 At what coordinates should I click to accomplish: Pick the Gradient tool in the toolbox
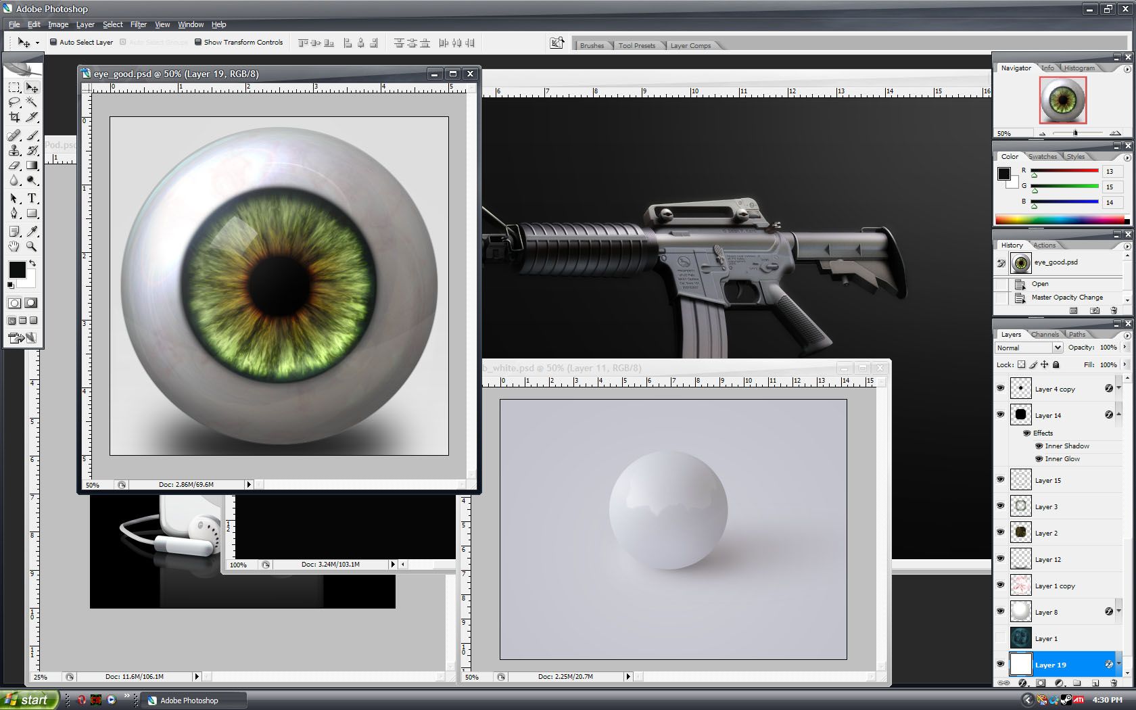(32, 166)
